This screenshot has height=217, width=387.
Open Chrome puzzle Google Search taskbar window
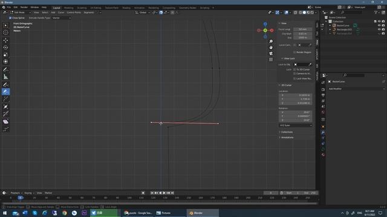click(138, 213)
